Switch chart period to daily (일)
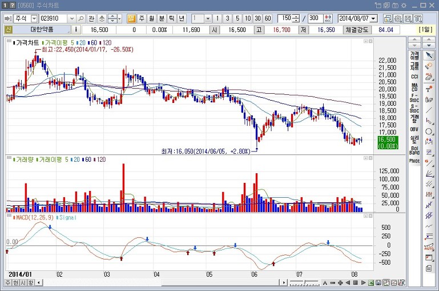 click(131, 18)
